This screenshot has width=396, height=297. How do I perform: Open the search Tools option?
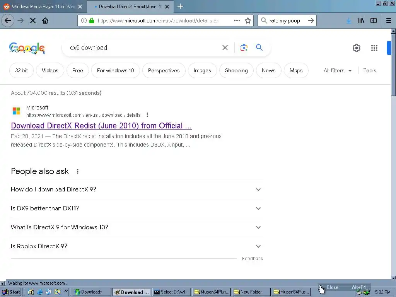[x=369, y=71]
